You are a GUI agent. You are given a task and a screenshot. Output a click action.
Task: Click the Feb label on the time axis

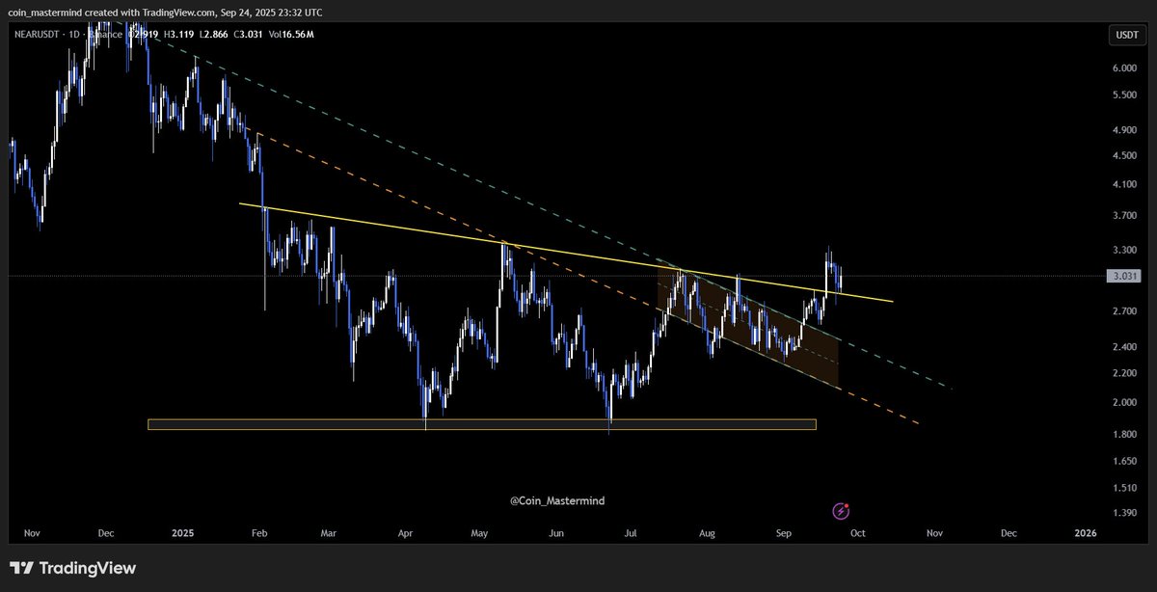258,532
